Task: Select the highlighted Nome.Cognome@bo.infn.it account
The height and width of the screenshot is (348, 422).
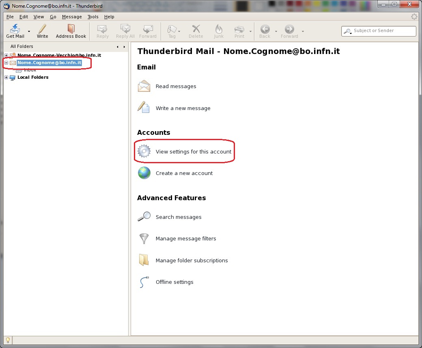Action: [x=49, y=63]
